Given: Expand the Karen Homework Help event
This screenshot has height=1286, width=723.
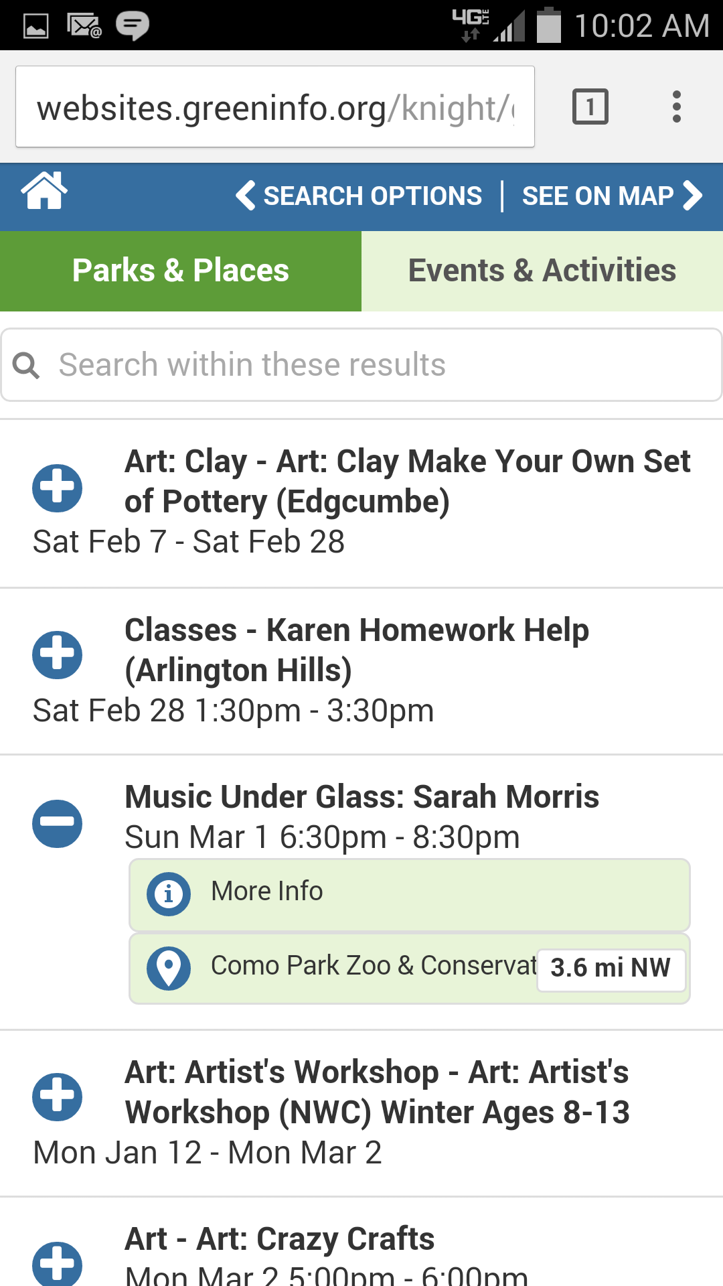Looking at the screenshot, I should pos(58,654).
